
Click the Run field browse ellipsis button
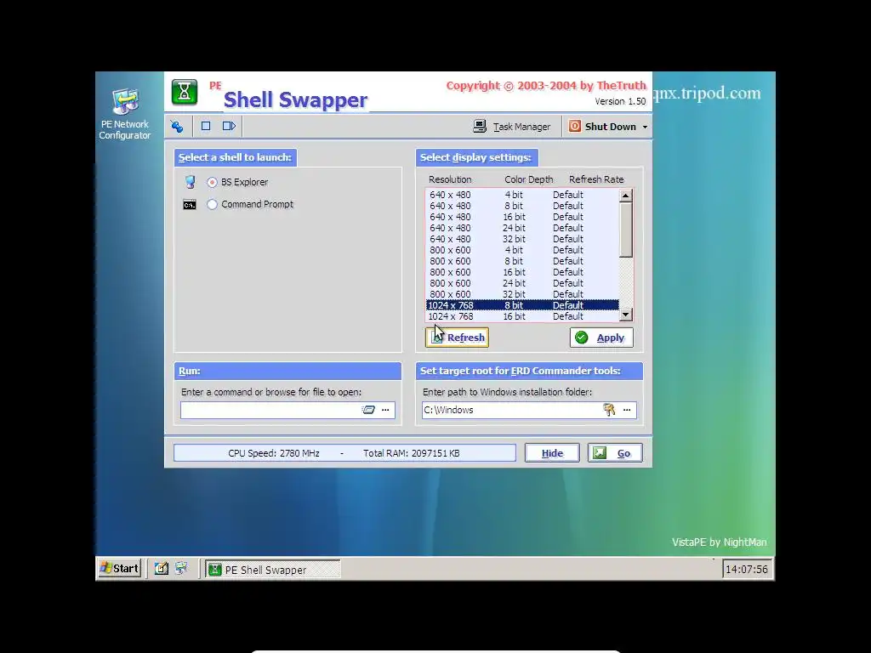385,410
